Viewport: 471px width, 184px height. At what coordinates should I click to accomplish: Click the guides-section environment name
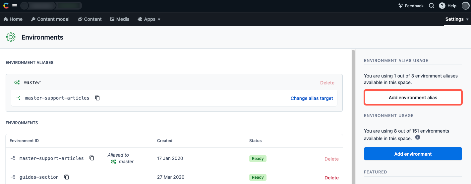pyautogui.click(x=39, y=177)
